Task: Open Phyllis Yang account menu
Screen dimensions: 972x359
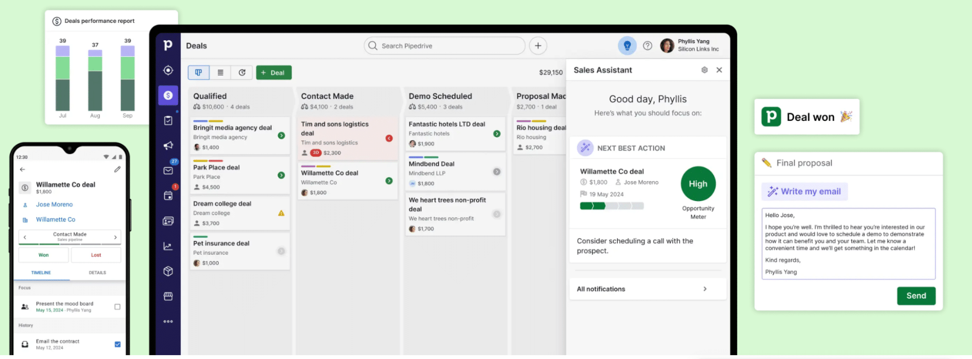Action: [x=689, y=46]
